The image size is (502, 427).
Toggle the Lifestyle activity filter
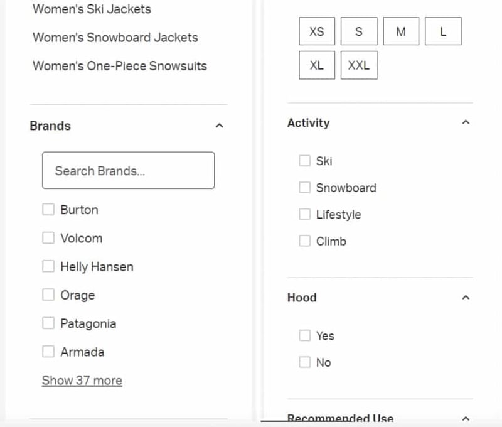305,214
